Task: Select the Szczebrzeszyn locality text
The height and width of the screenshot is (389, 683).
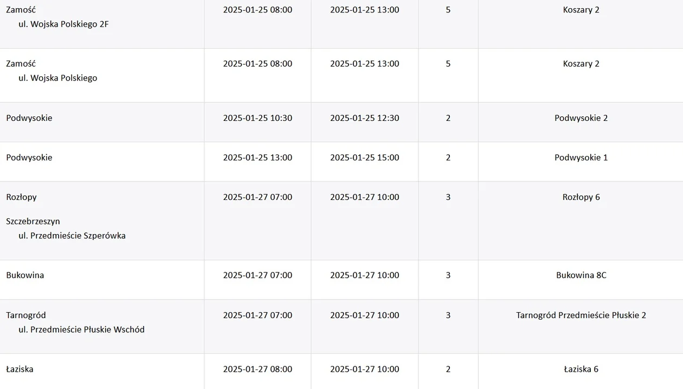Action: click(x=33, y=222)
